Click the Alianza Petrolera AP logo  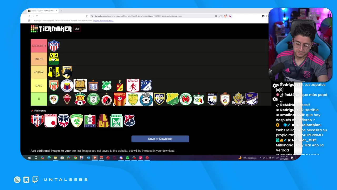coord(54,72)
